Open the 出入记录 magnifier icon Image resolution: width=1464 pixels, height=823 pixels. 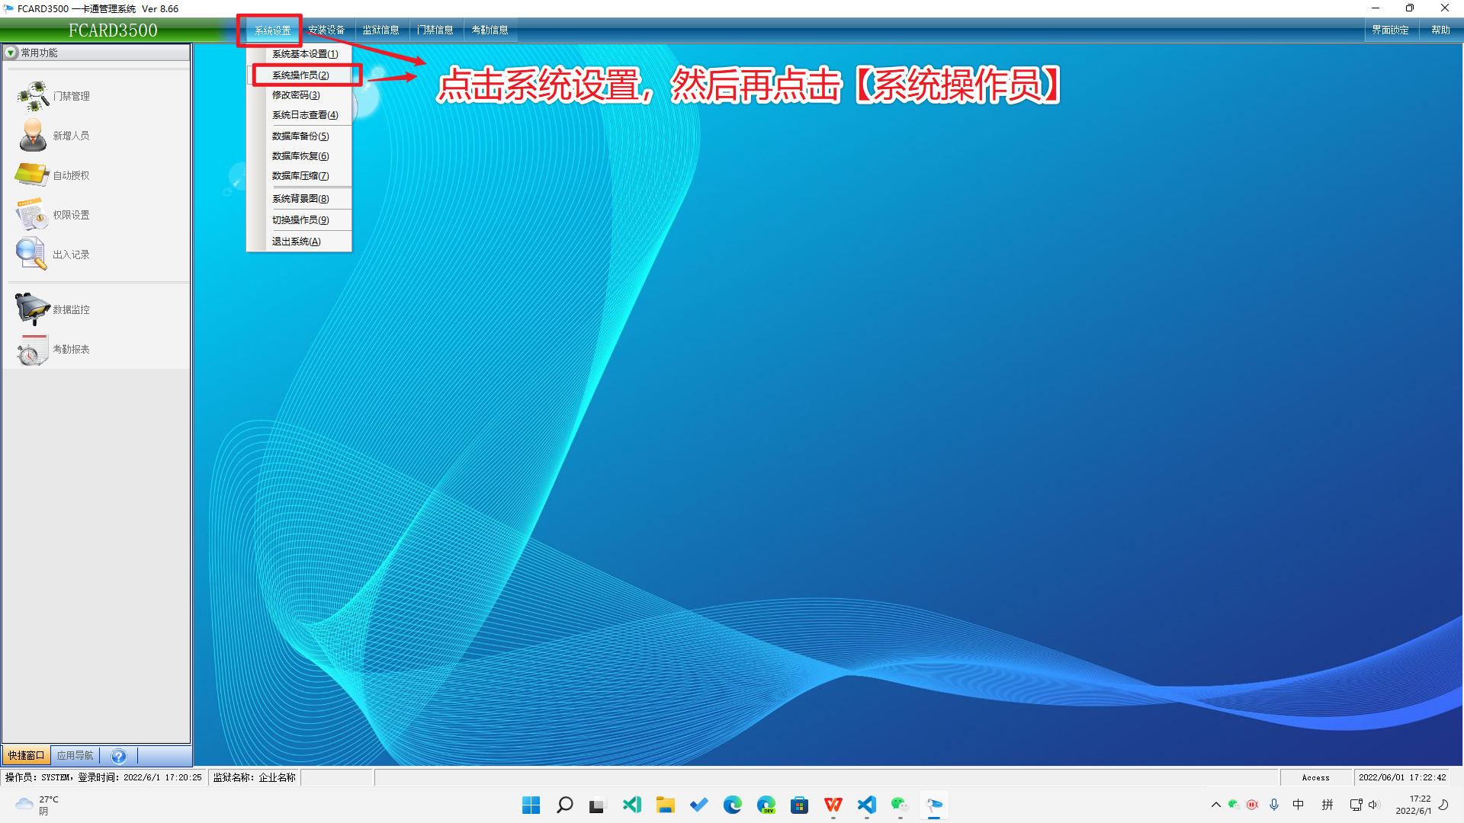coord(32,255)
